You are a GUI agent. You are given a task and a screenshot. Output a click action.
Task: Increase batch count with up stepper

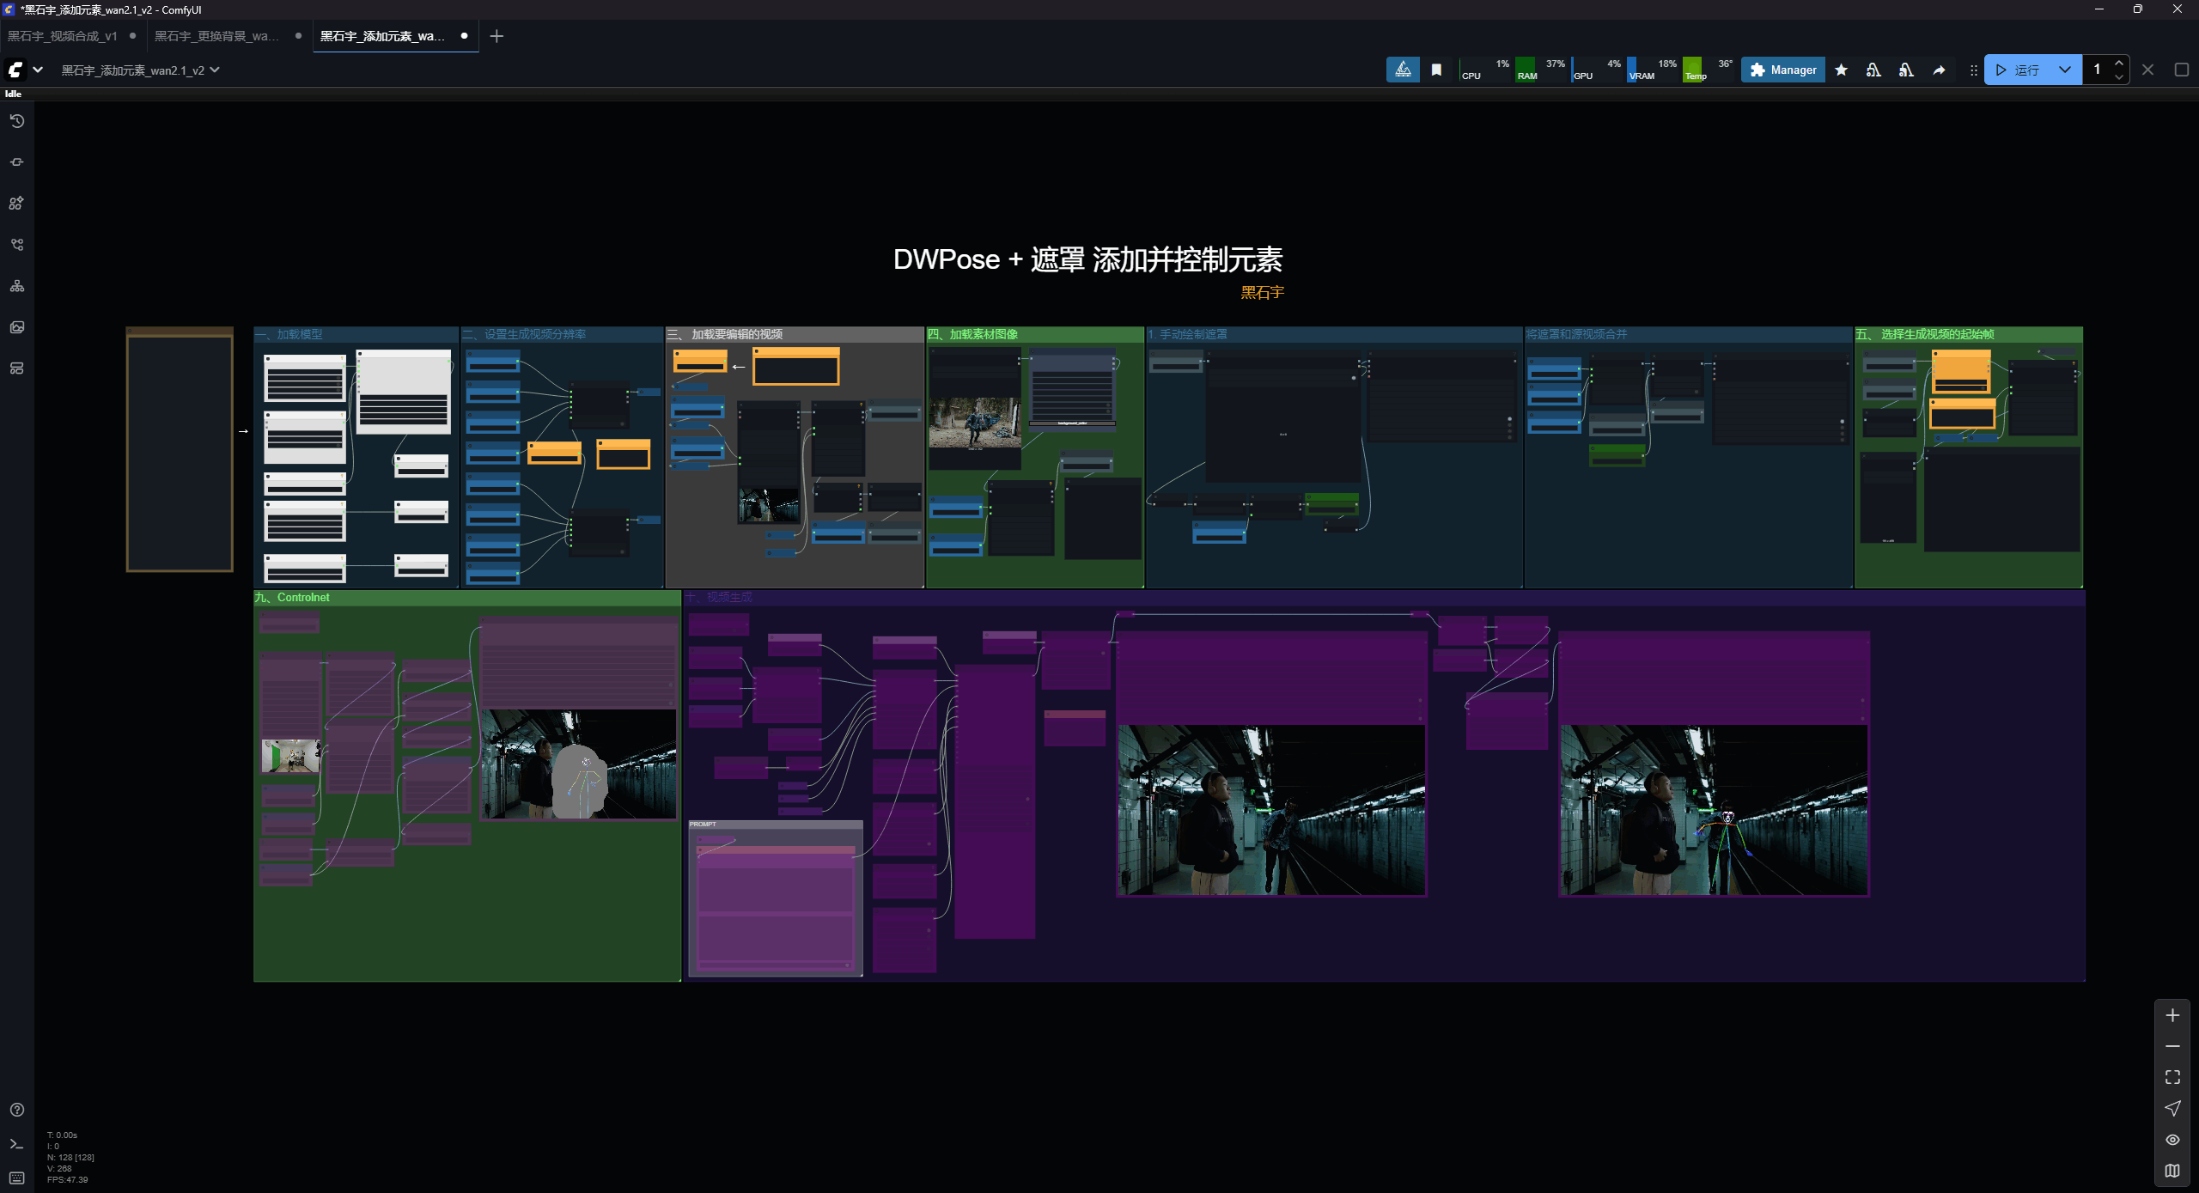tap(2119, 64)
